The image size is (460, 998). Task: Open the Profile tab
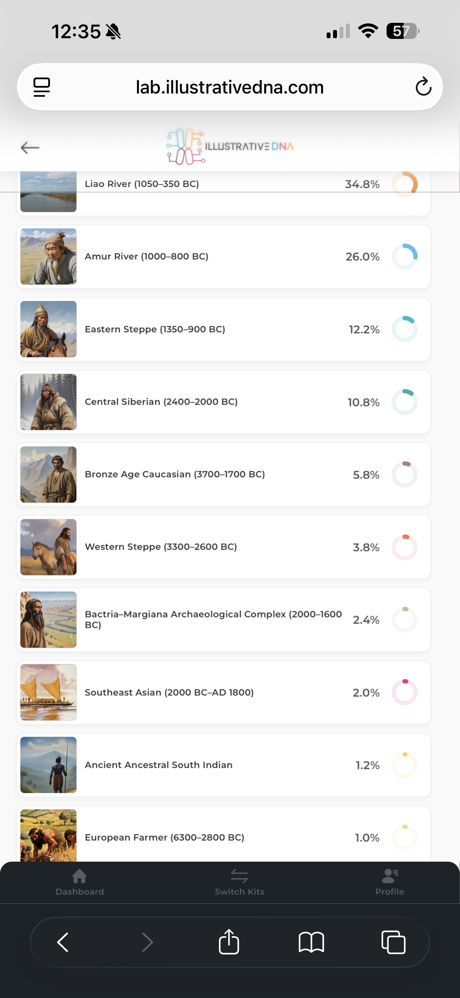click(389, 882)
